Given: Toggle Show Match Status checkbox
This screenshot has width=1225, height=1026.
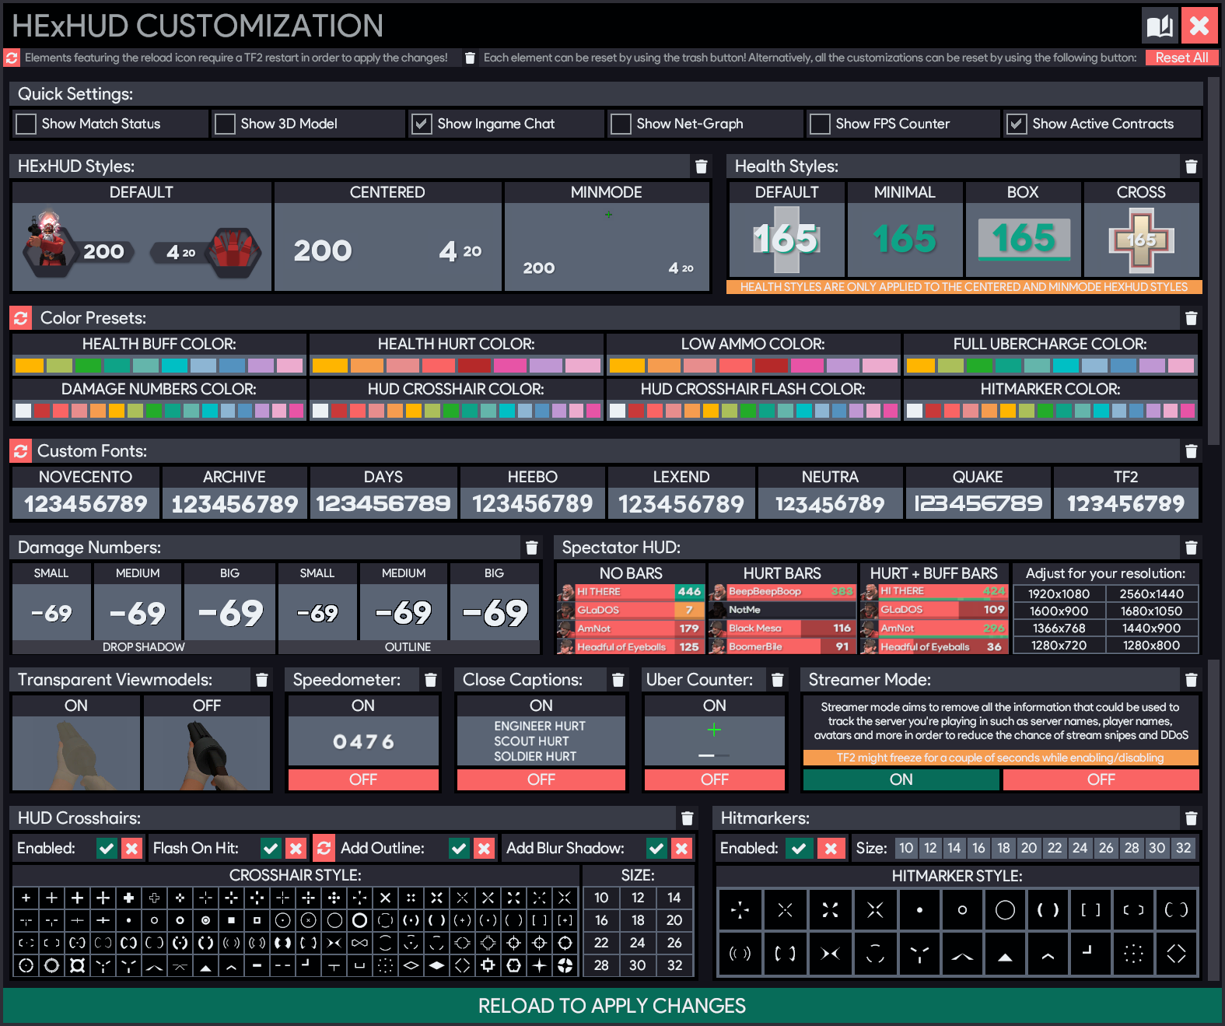Looking at the screenshot, I should click(x=26, y=124).
